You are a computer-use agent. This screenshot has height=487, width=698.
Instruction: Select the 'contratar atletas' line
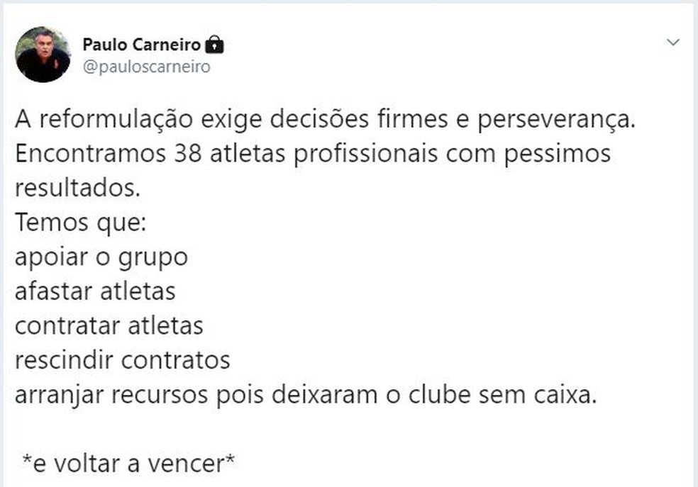point(109,327)
